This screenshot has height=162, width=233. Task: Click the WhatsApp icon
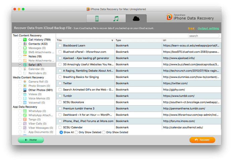[x=25, y=111]
